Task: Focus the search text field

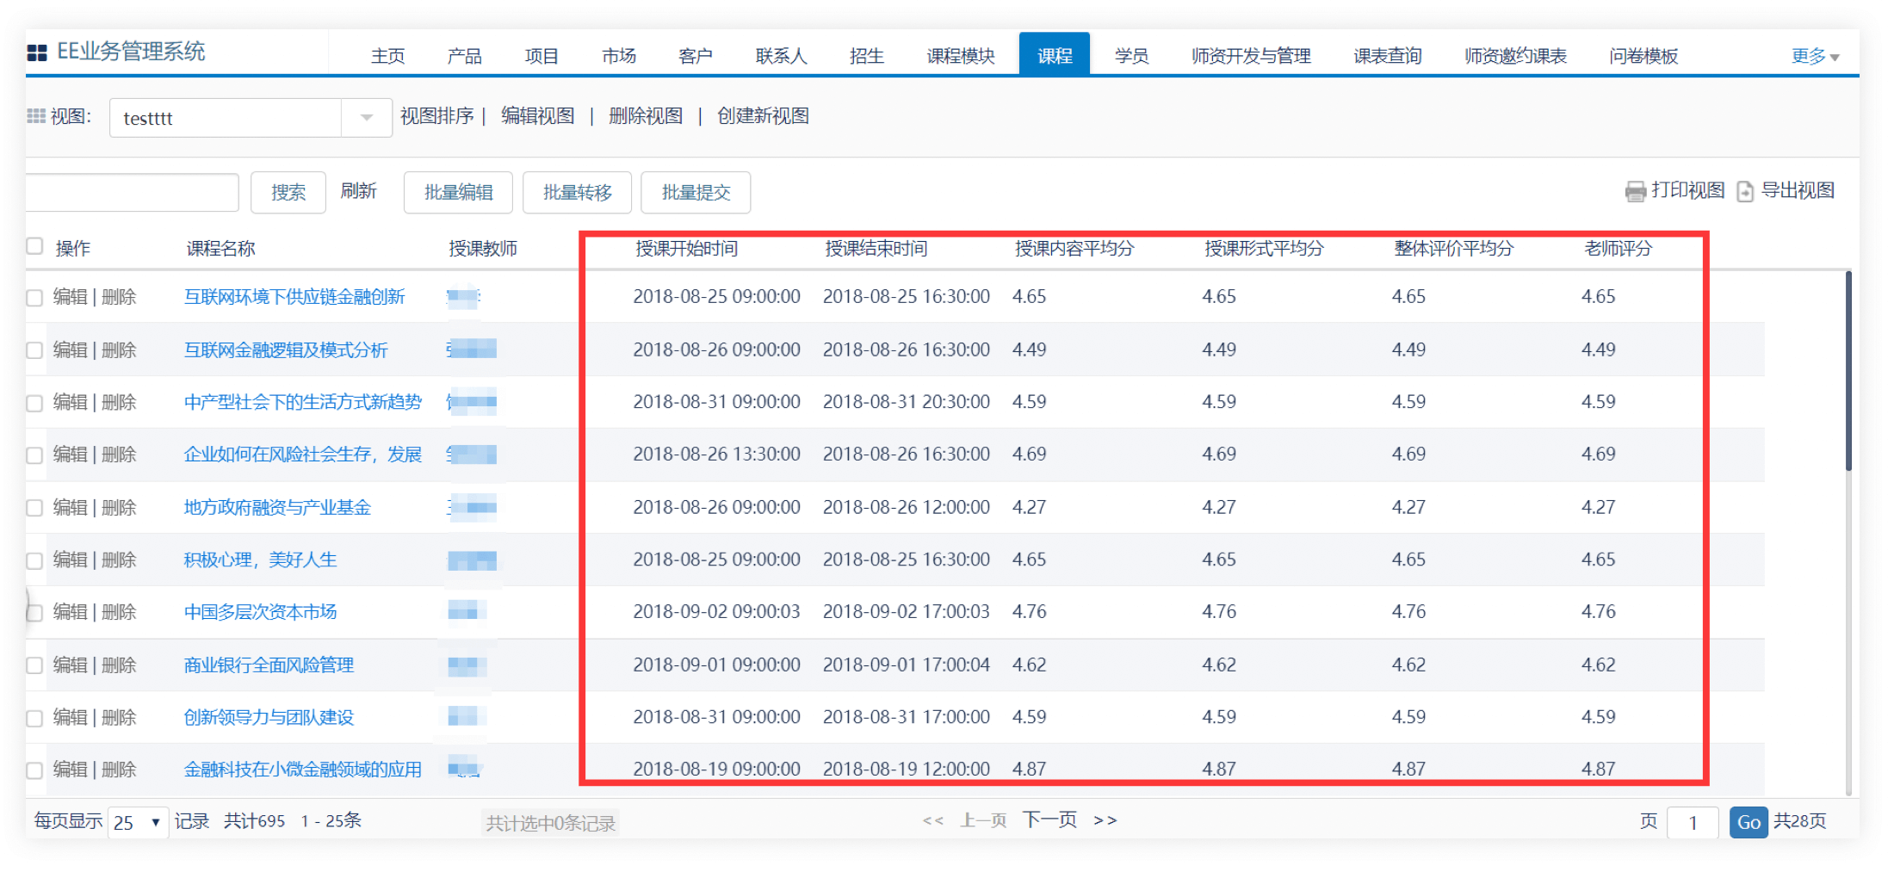Action: click(x=132, y=192)
